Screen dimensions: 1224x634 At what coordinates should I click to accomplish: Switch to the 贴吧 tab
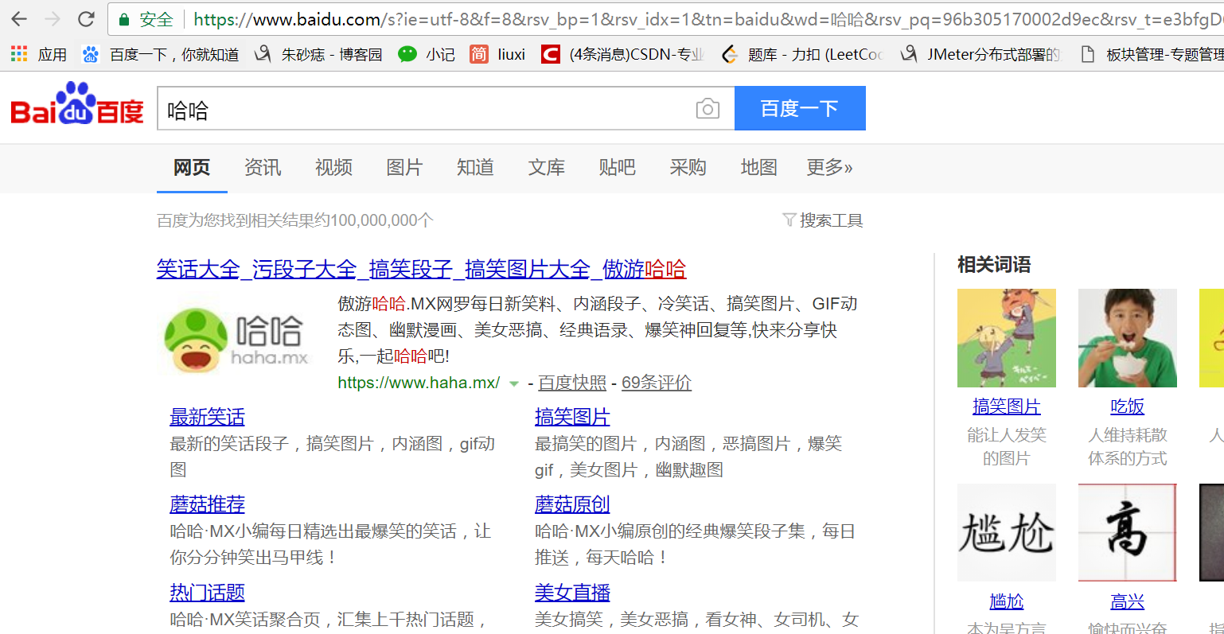coord(618,167)
